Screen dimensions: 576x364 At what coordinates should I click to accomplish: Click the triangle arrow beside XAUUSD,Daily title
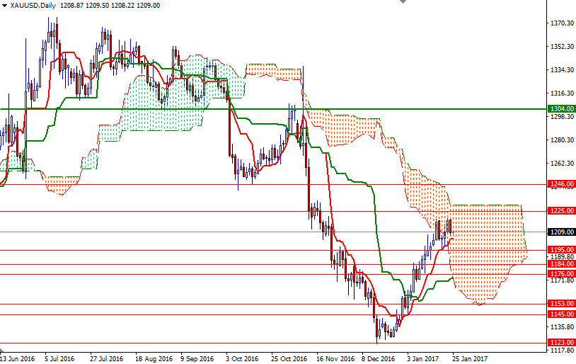coord(4,5)
